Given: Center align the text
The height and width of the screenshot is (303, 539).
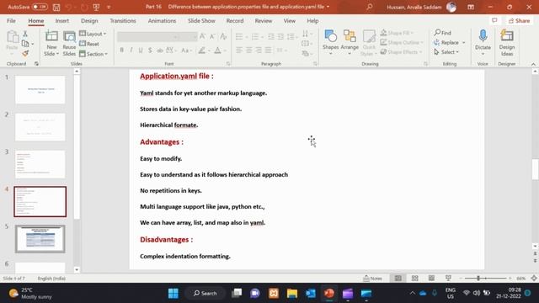Looking at the screenshot, I should click(x=249, y=50).
